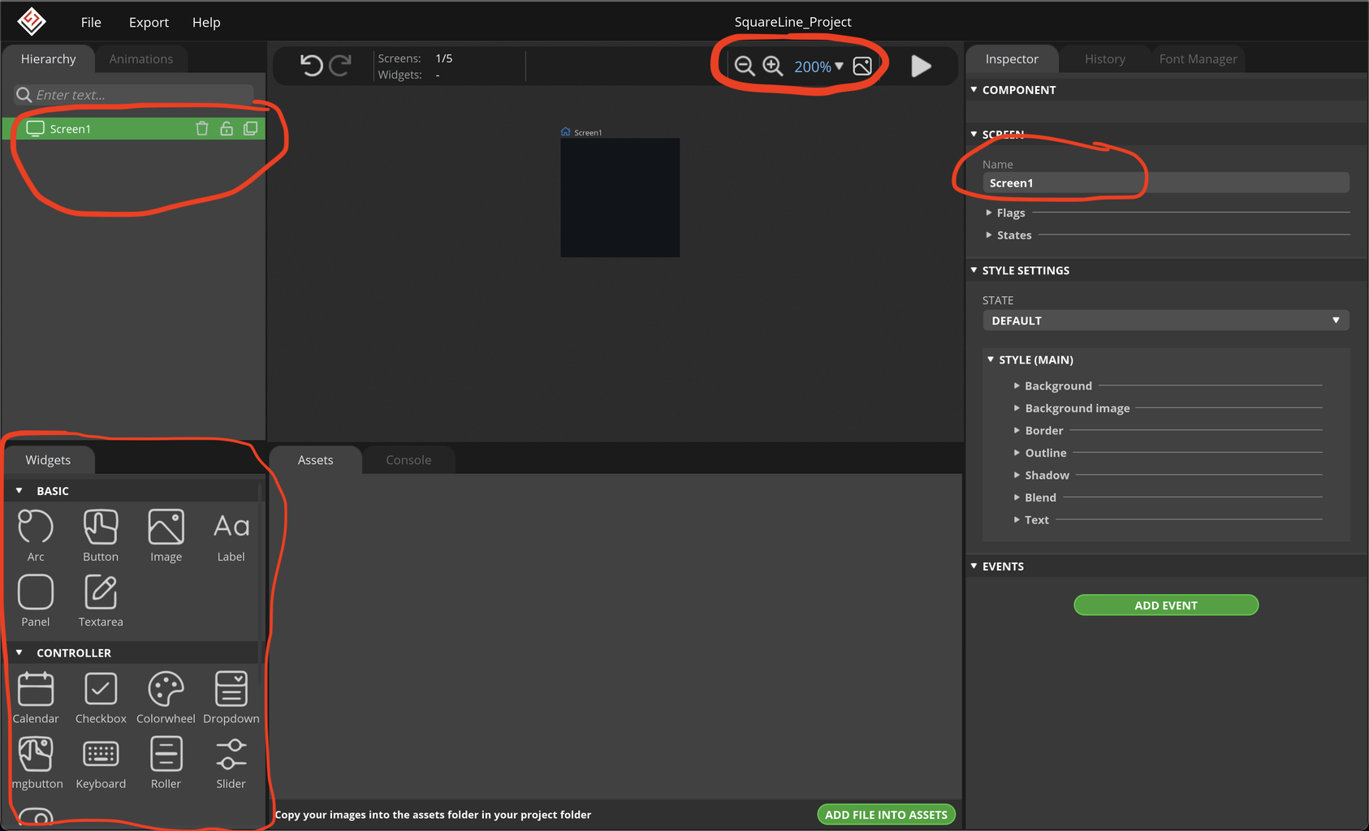The height and width of the screenshot is (831, 1369).
Task: Expand the Shadow style group
Action: click(x=1016, y=475)
